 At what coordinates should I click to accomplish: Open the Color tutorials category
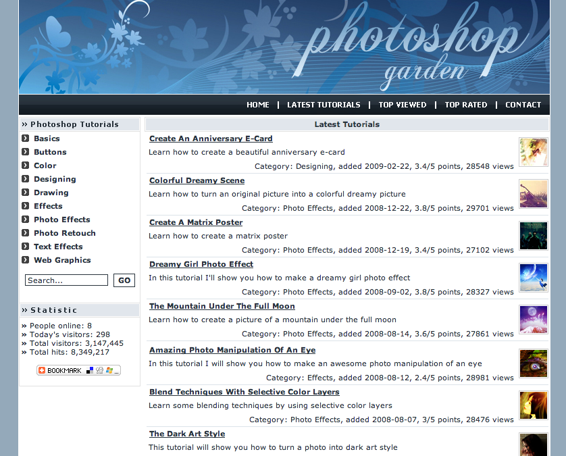pyautogui.click(x=45, y=166)
